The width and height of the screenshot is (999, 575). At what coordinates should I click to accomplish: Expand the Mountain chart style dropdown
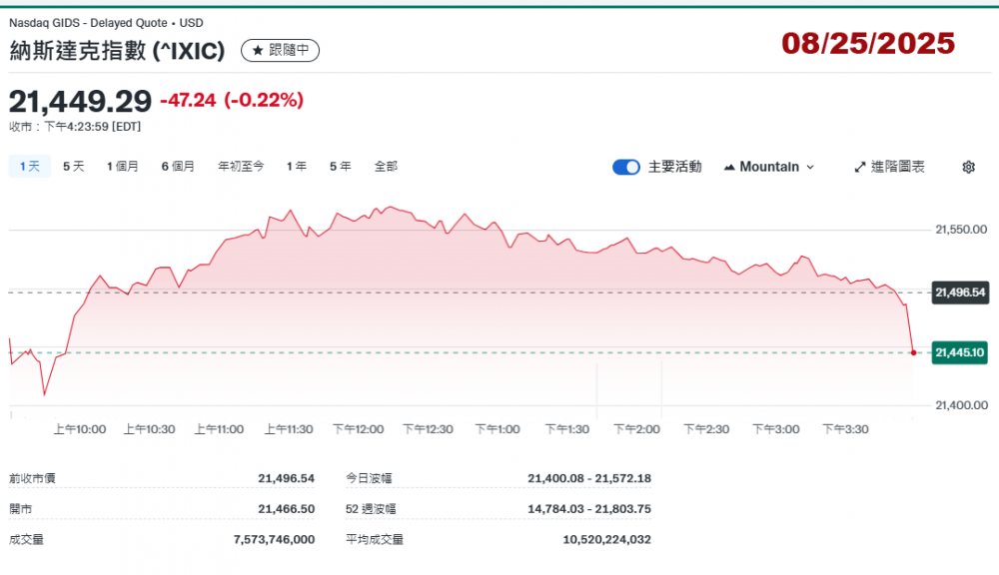click(x=809, y=167)
